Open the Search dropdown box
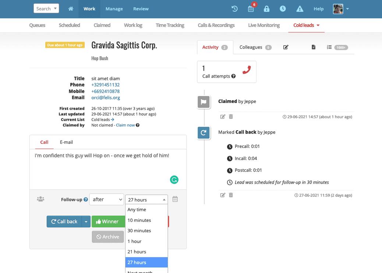The height and width of the screenshot is (273, 382). [x=46, y=8]
